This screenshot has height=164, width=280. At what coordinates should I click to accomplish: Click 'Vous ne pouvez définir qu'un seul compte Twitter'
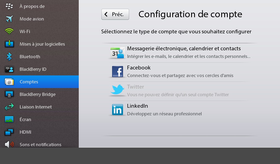(178, 95)
